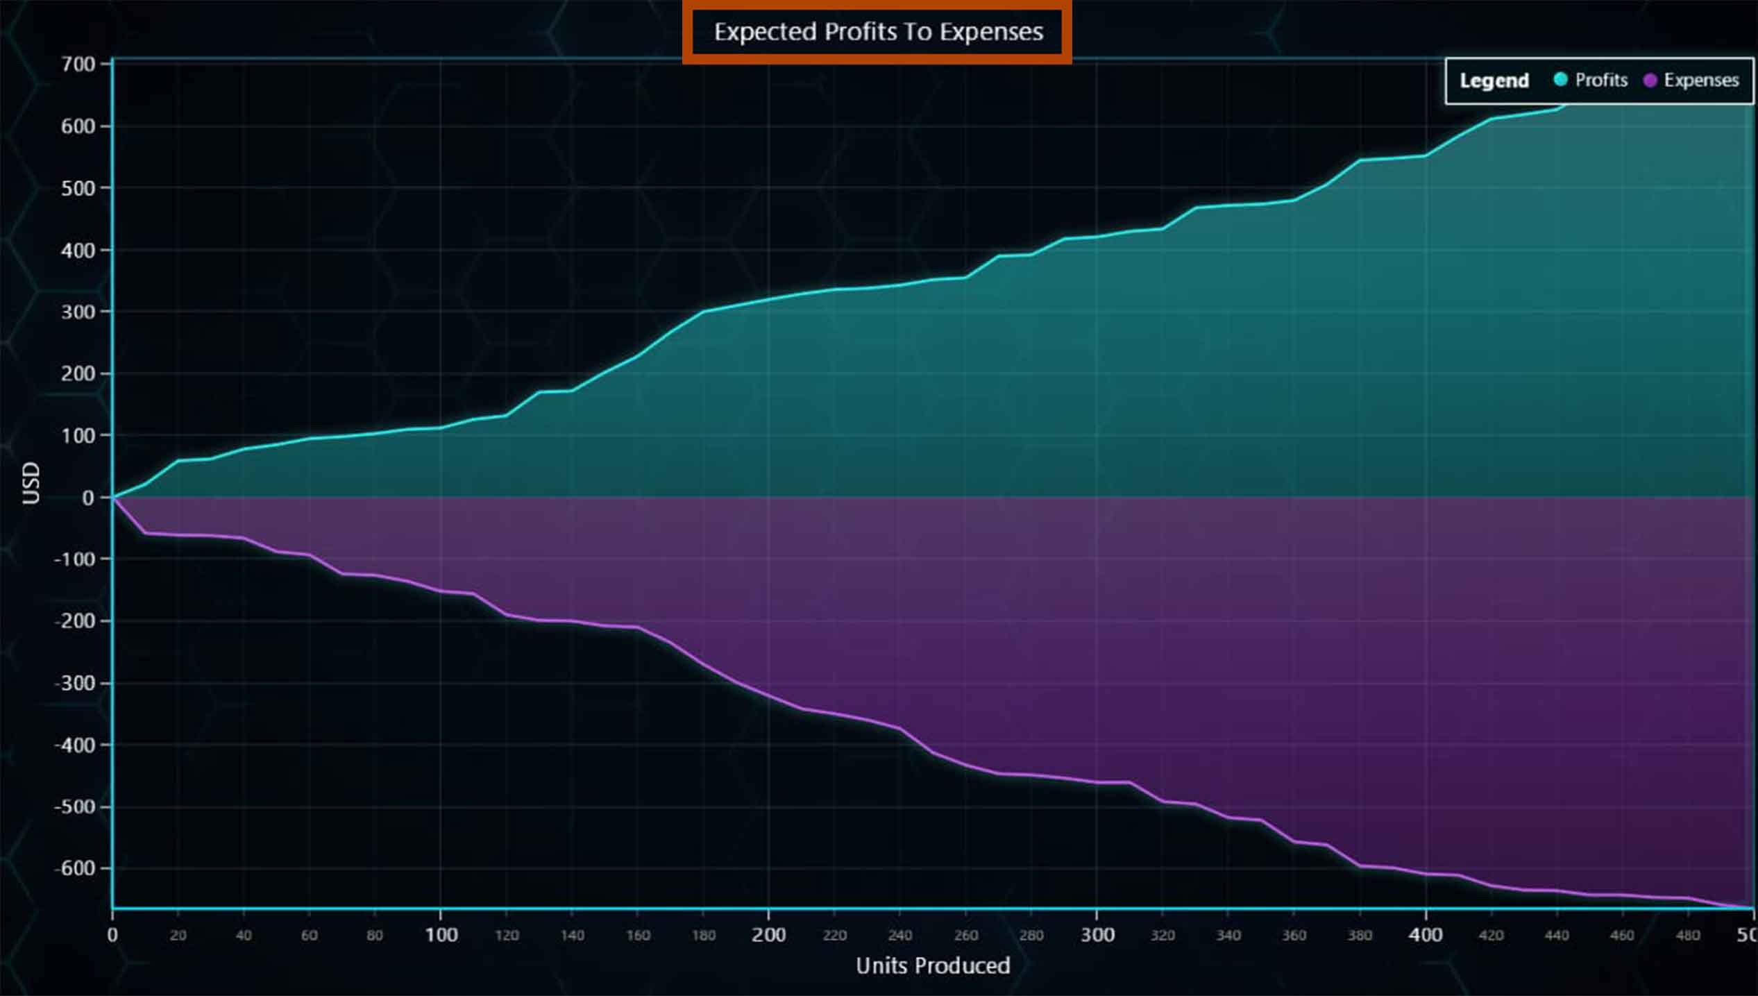
Task: Click the 300 tick on Units axis
Action: pos(1097,935)
